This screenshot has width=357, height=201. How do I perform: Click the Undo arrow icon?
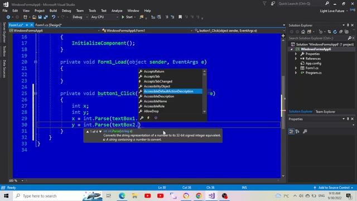pyautogui.click(x=54, y=17)
